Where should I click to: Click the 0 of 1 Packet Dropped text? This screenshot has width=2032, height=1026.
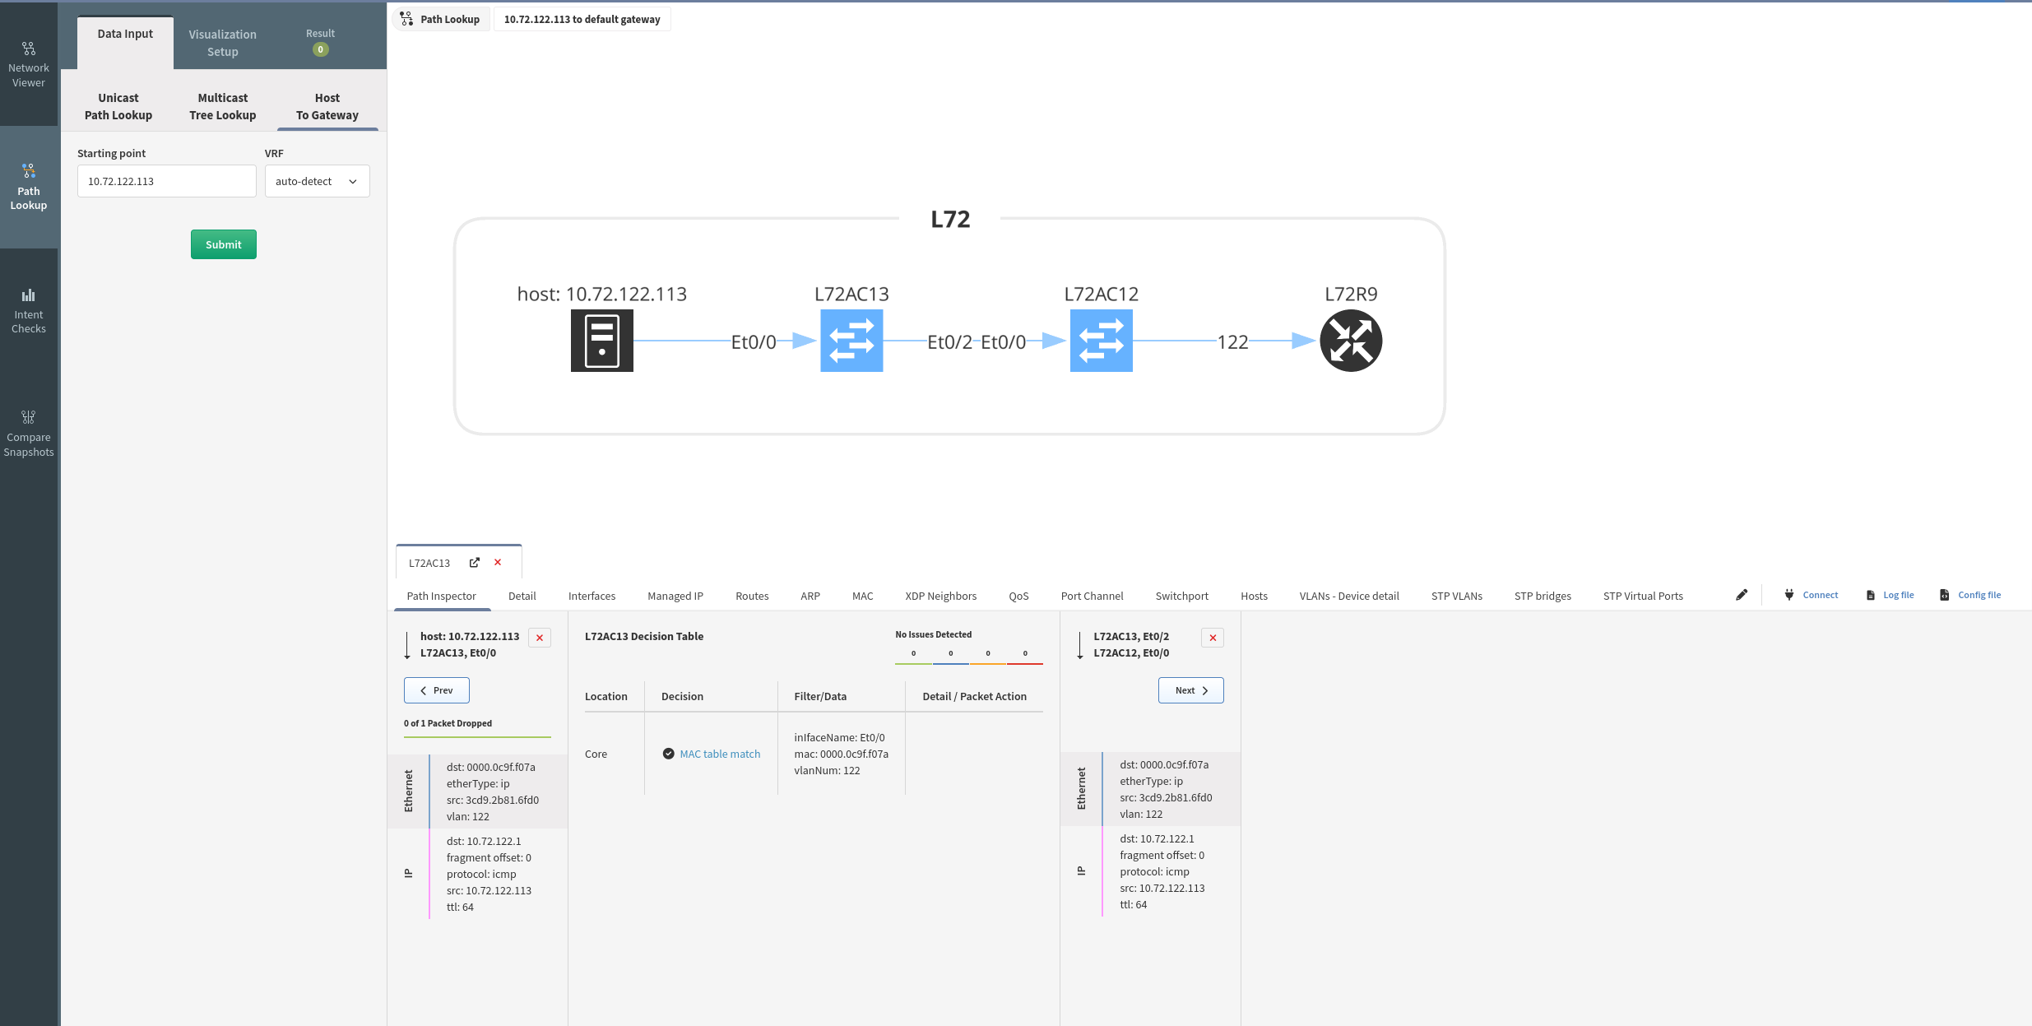point(448,723)
